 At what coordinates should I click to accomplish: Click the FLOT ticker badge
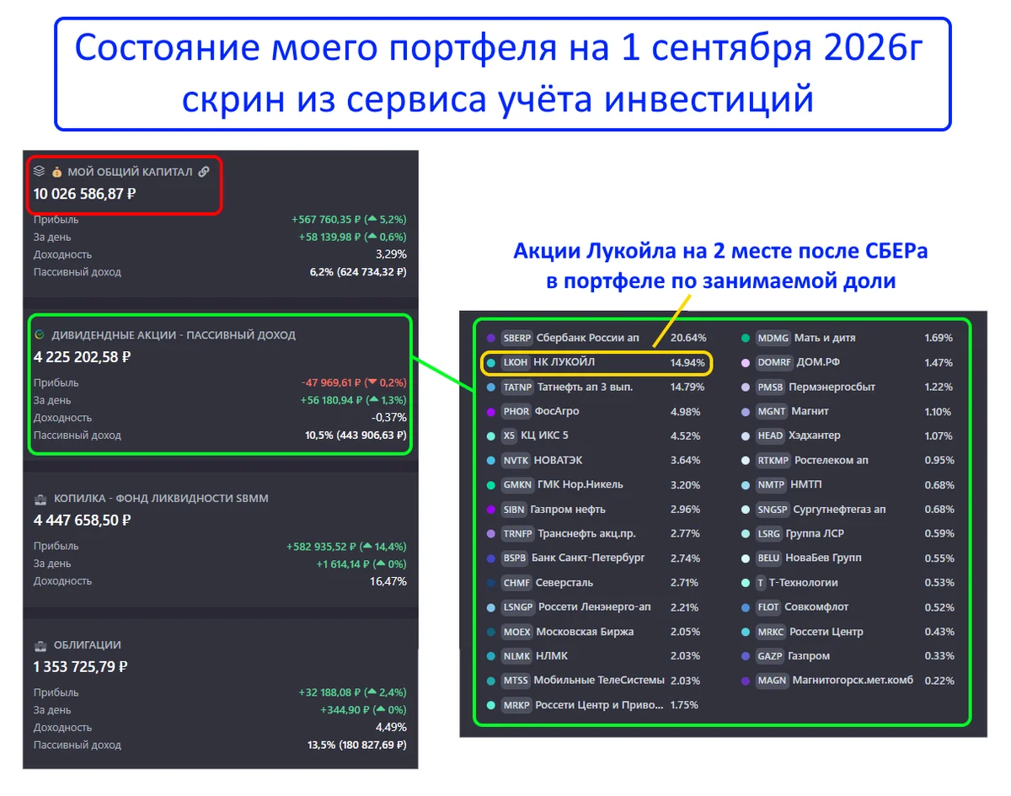tap(768, 606)
